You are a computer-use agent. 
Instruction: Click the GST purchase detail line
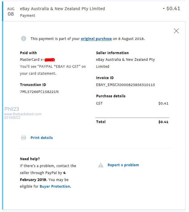pos(100,103)
